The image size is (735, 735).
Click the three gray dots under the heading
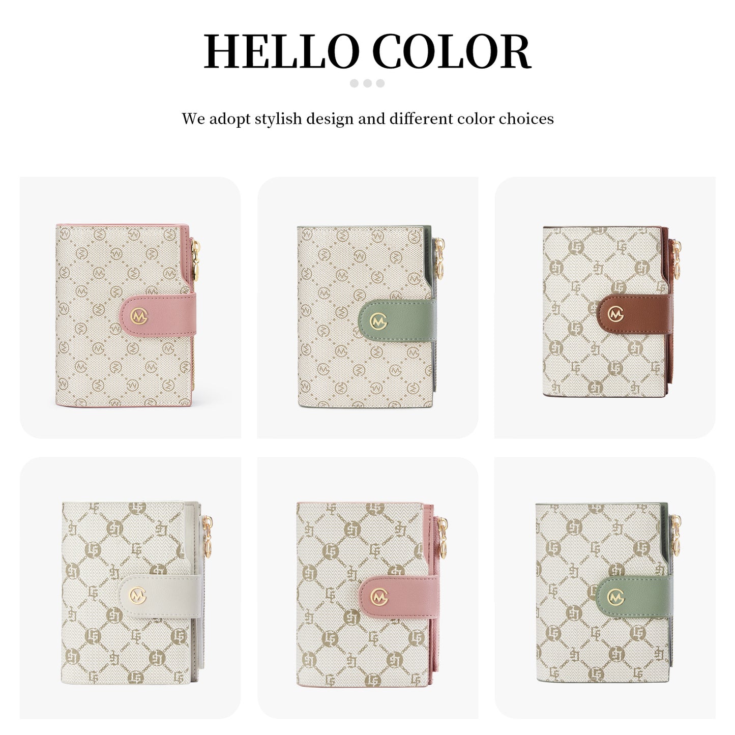pyautogui.click(x=367, y=83)
